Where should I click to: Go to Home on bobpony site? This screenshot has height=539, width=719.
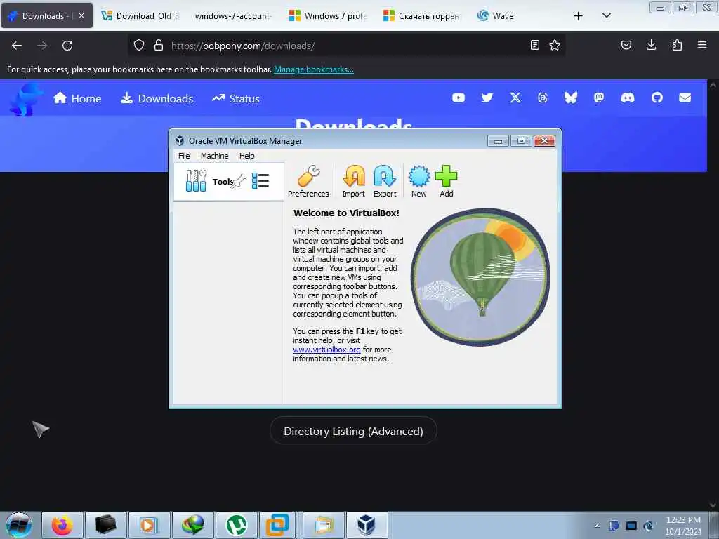(x=77, y=98)
